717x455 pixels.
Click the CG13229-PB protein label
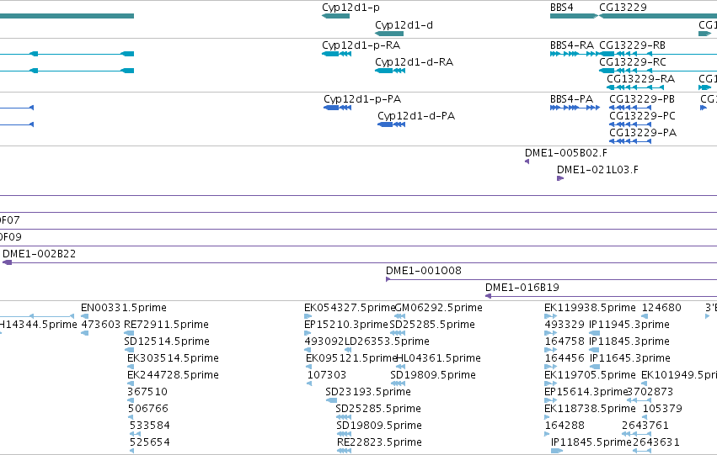[642, 99]
